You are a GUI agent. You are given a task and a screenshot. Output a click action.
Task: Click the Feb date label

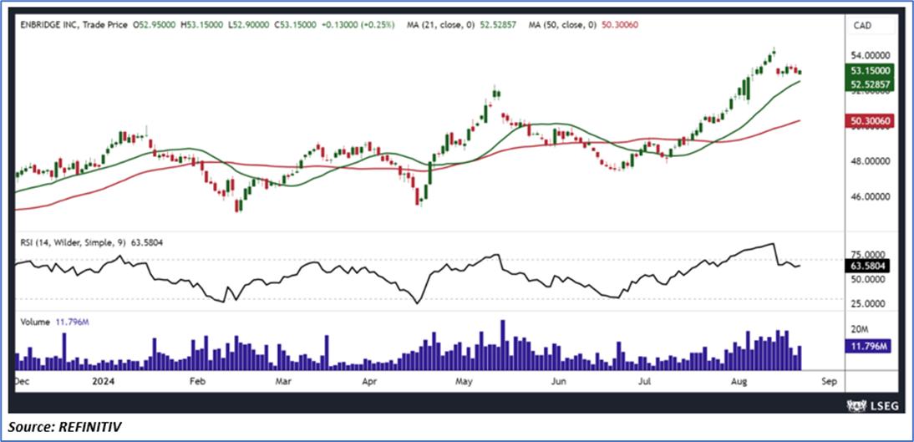[x=197, y=381]
